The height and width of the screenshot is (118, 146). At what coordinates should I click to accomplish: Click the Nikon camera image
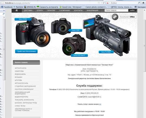point(33,32)
